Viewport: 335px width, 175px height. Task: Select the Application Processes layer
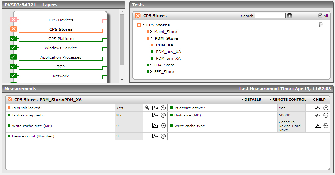coord(61,57)
